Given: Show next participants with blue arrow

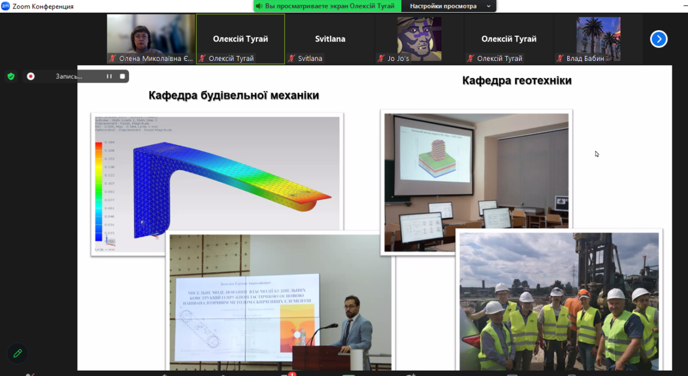Looking at the screenshot, I should (658, 39).
